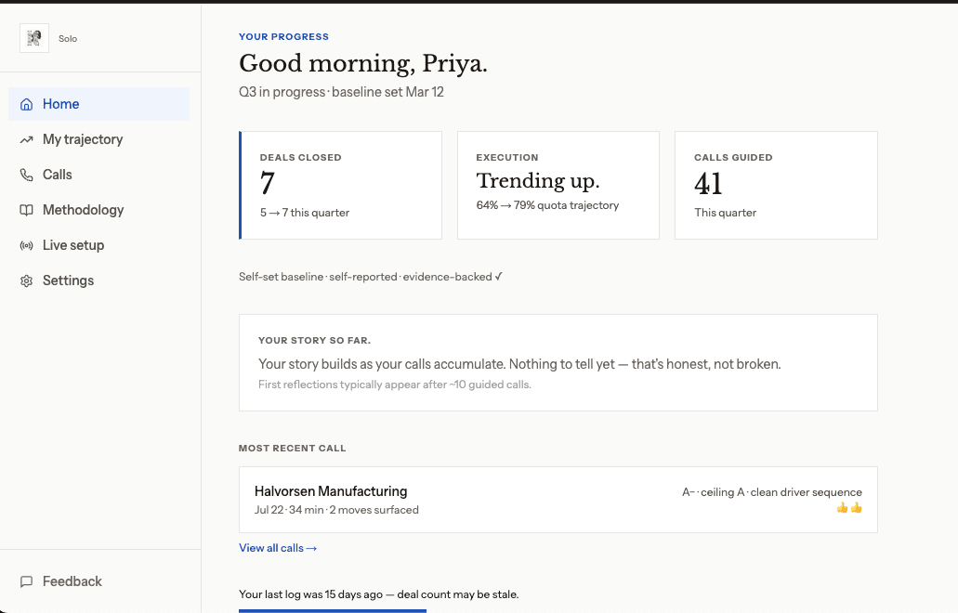Screen dimensions: 958x613
Task: Click the Calls Guided 41 card
Action: [x=776, y=185]
